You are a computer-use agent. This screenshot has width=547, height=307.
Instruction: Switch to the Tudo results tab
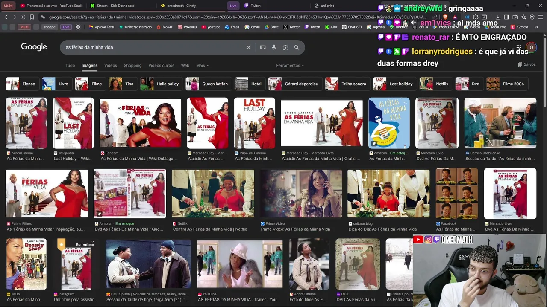70,65
